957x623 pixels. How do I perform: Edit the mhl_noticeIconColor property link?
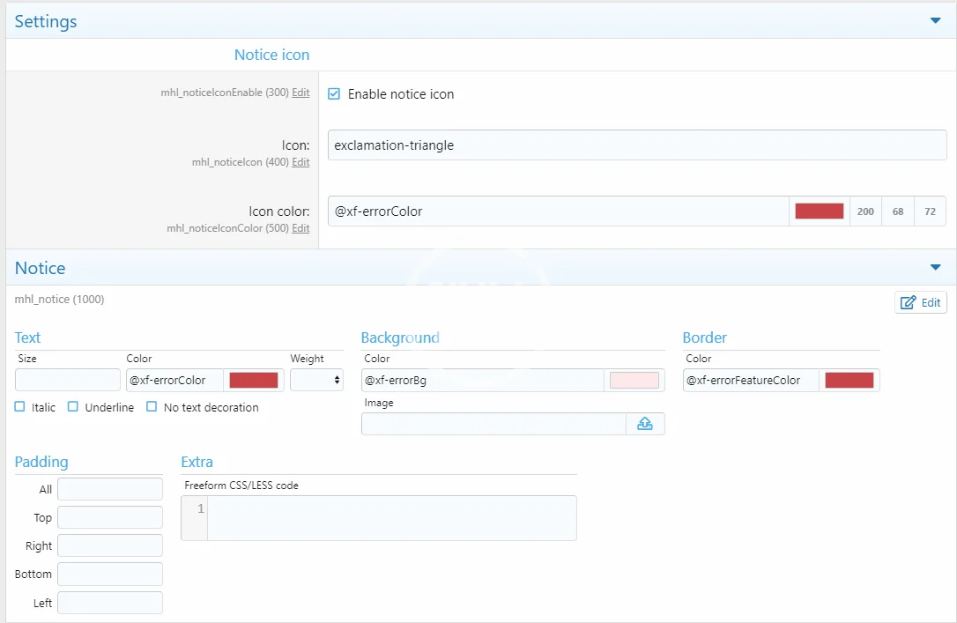tap(300, 227)
